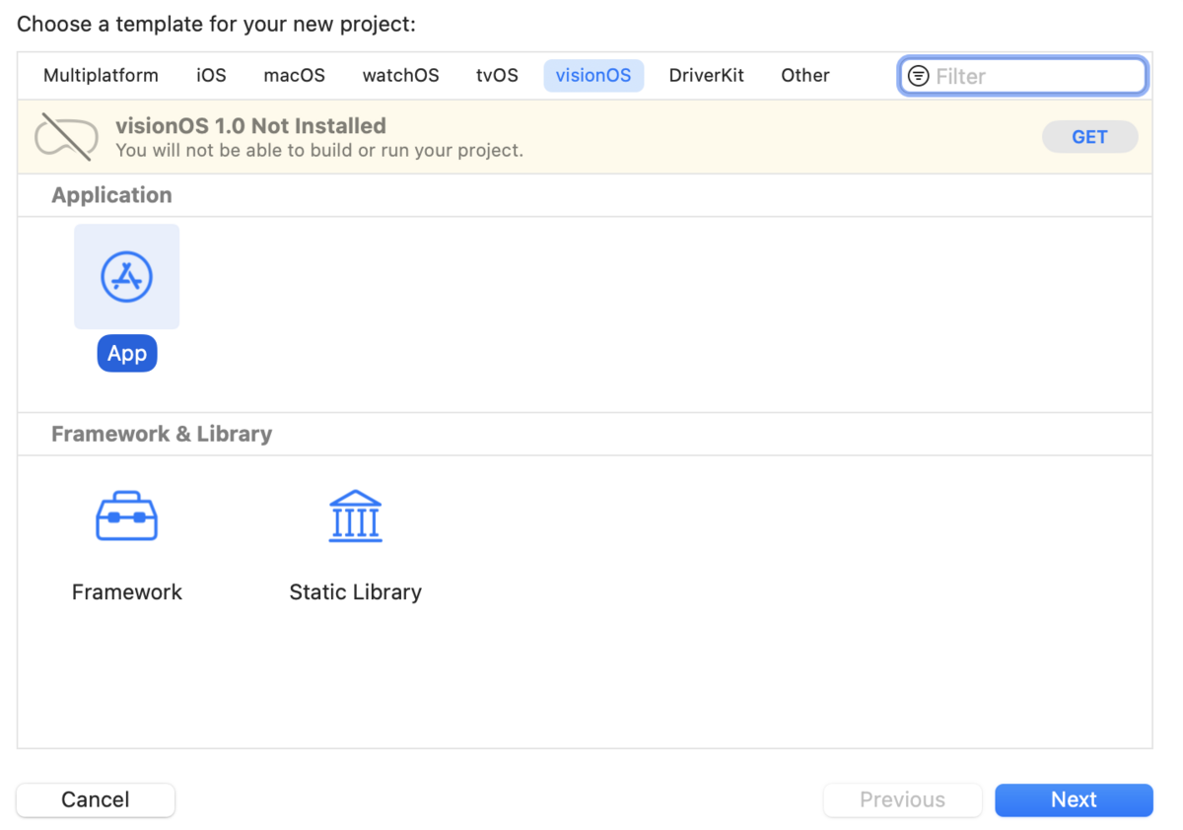Choose the Static Library building icon

pyautogui.click(x=355, y=516)
